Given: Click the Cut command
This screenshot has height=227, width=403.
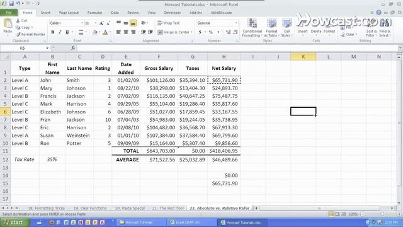Looking at the screenshot, I should click(x=22, y=21).
